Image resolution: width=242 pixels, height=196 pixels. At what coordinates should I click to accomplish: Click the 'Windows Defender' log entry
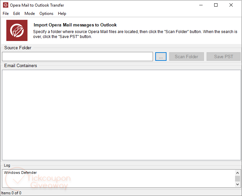(x=21, y=173)
